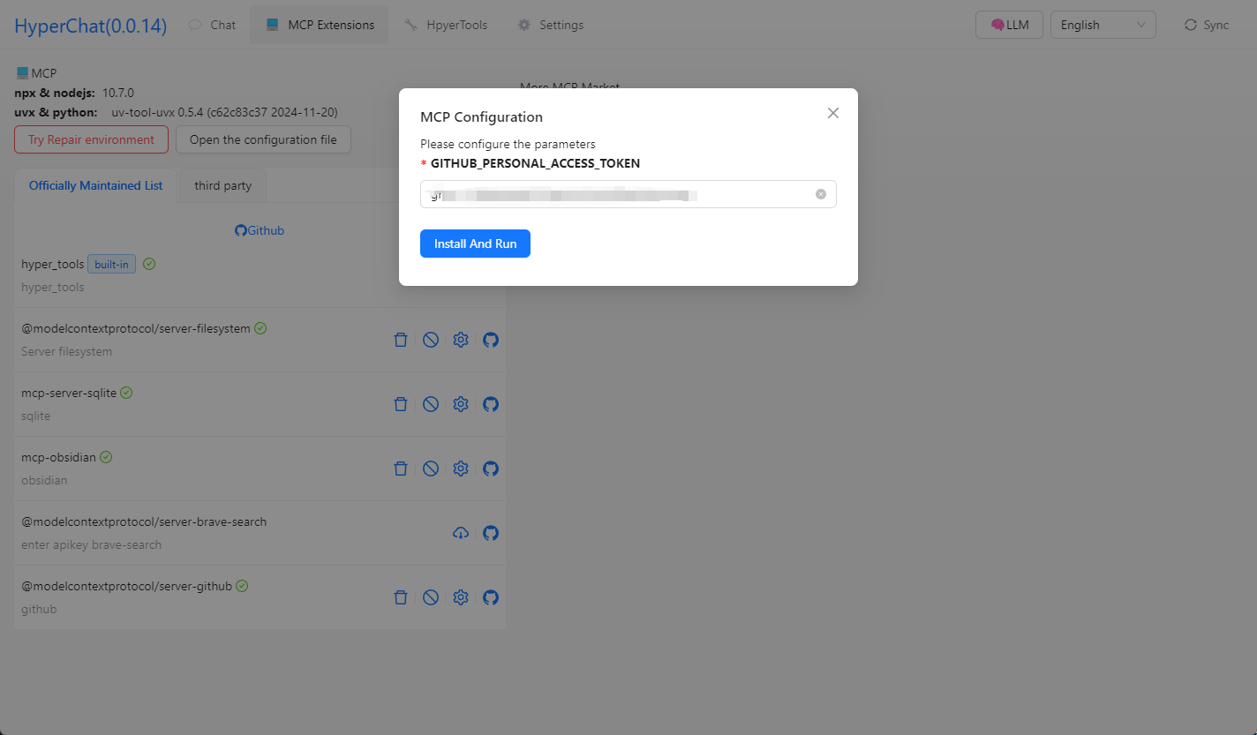Open GitHub page of mcp-obsidian

[x=491, y=469]
